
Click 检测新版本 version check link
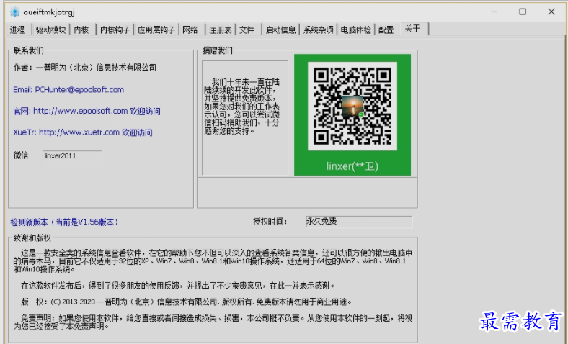[64, 222]
